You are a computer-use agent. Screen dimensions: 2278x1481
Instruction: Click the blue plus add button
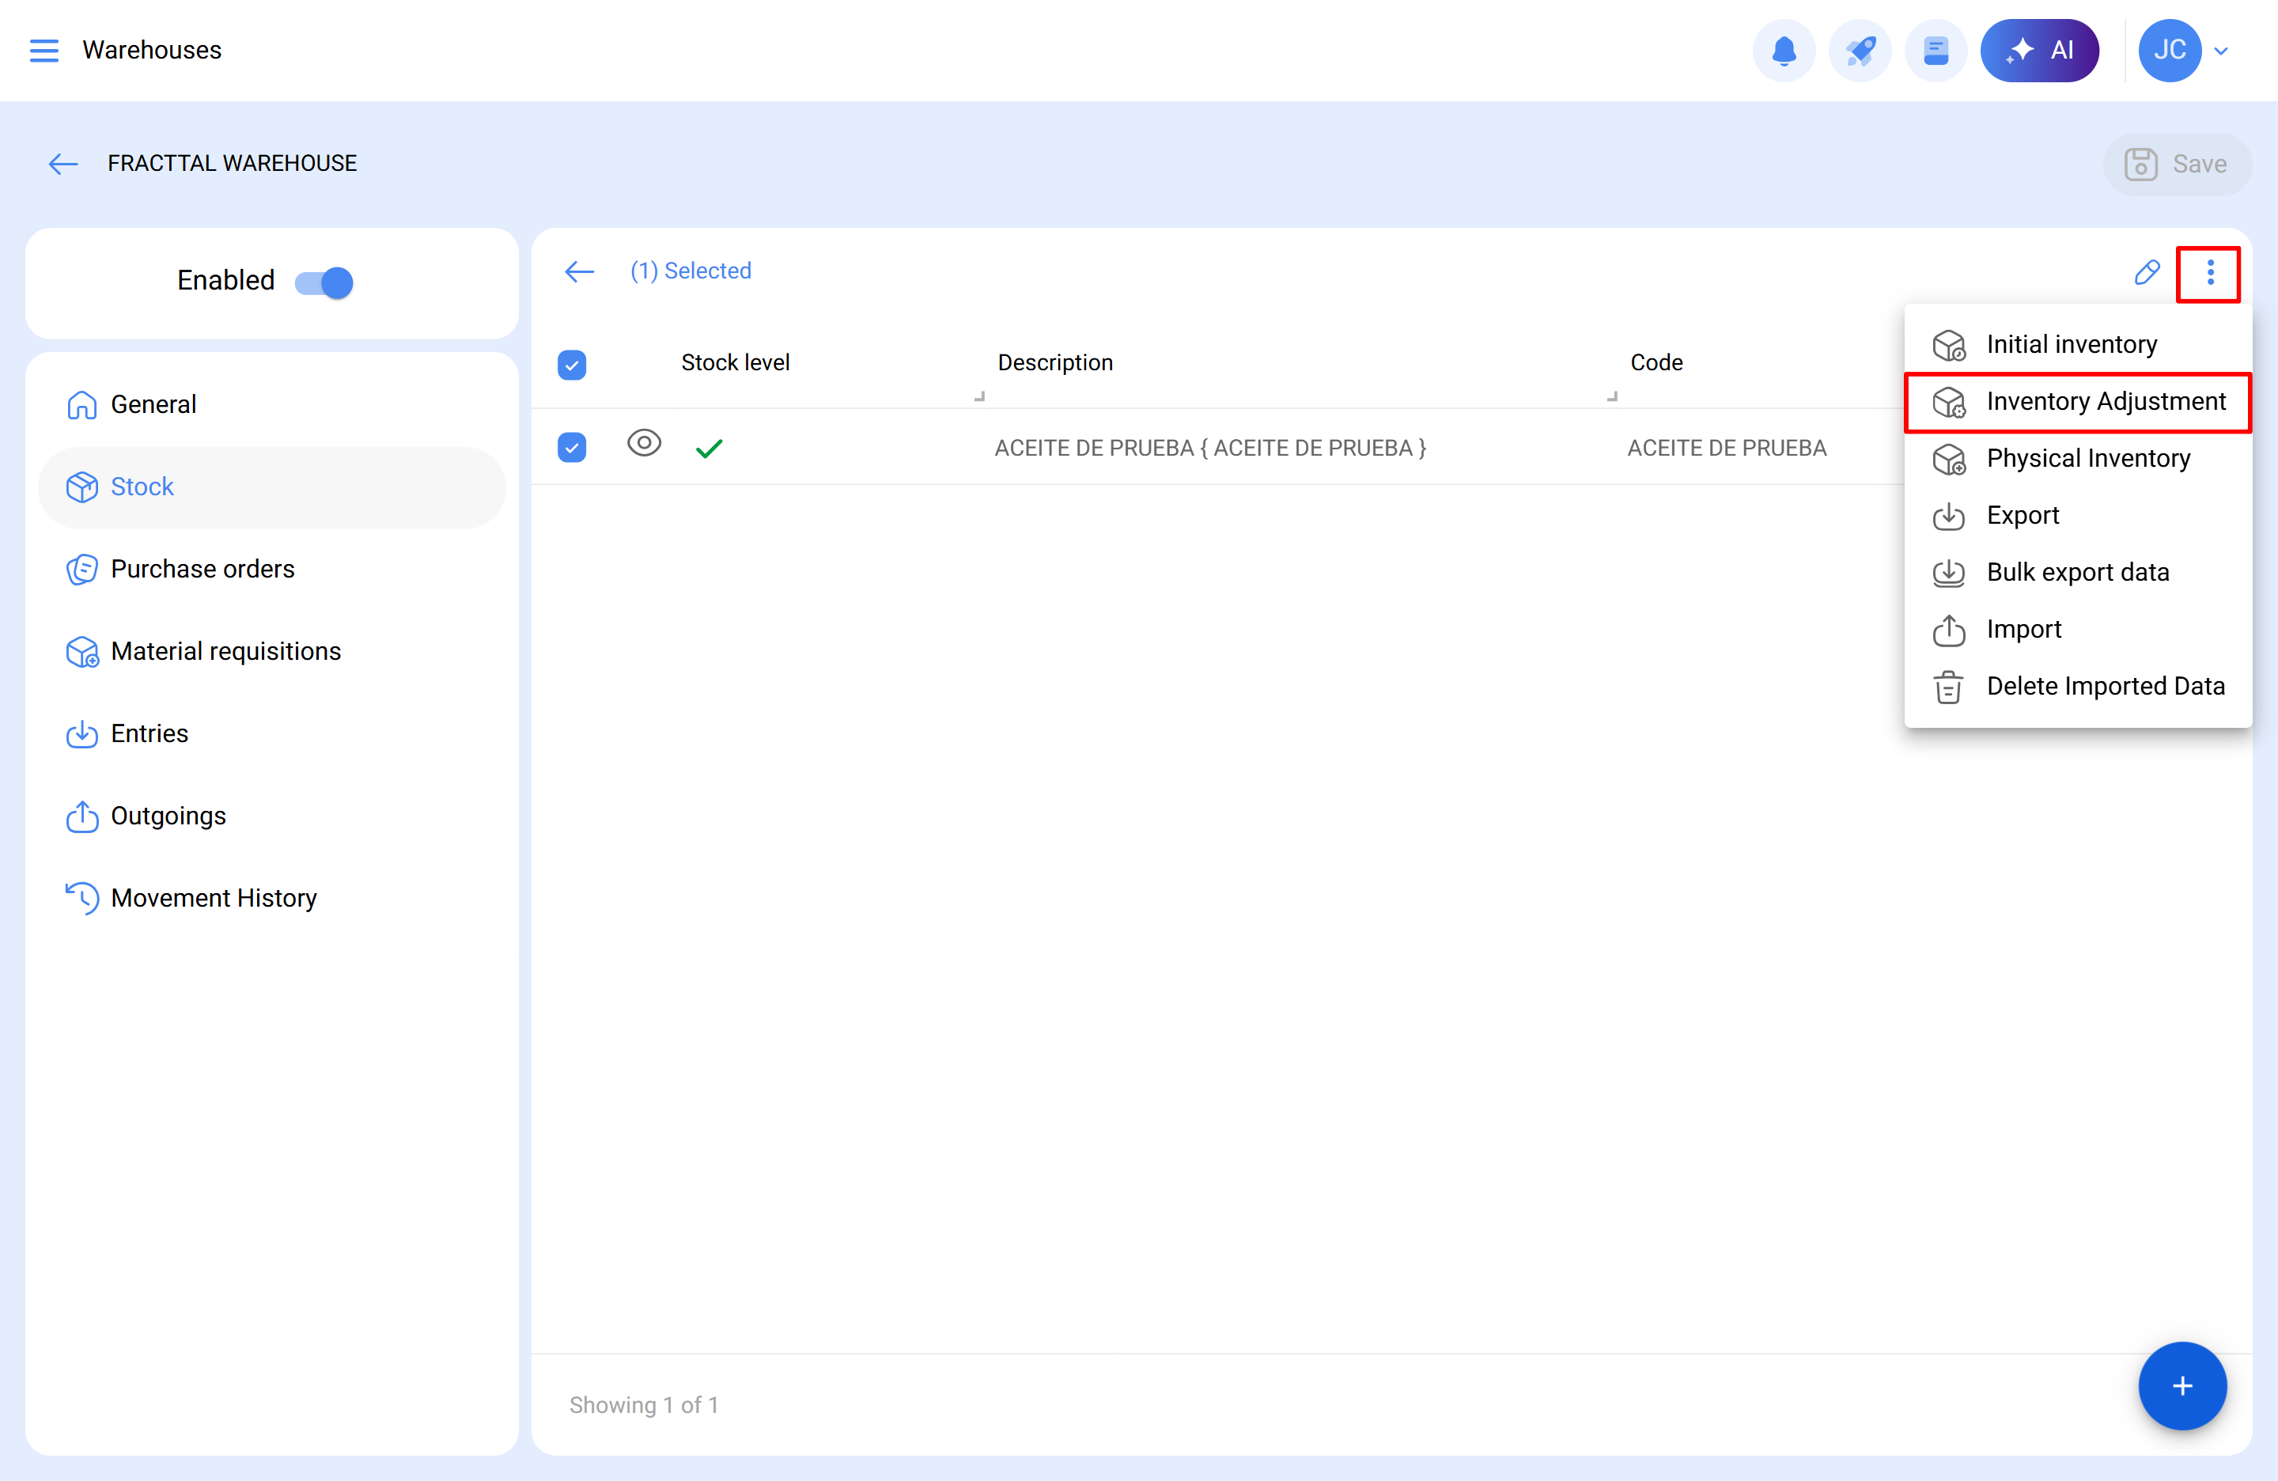click(x=2182, y=1385)
